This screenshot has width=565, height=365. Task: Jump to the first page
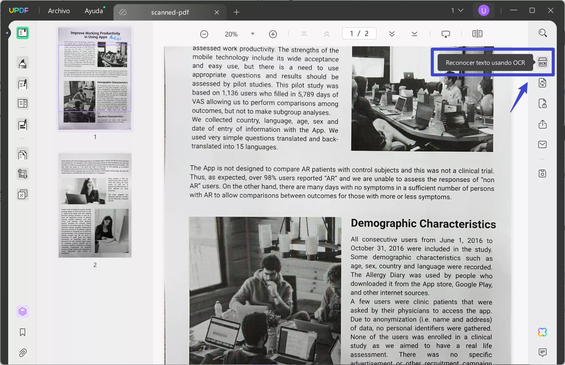[304, 34]
